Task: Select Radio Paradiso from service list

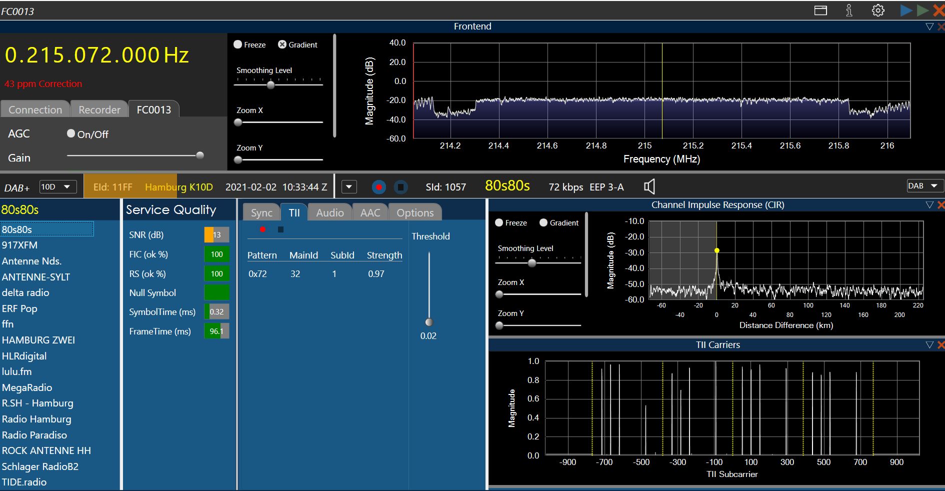Action: click(x=34, y=435)
